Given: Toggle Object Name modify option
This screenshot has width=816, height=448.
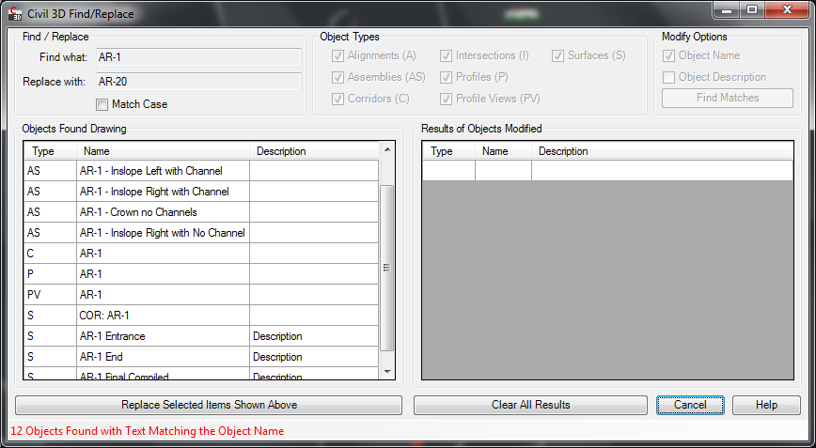Looking at the screenshot, I should tap(668, 55).
